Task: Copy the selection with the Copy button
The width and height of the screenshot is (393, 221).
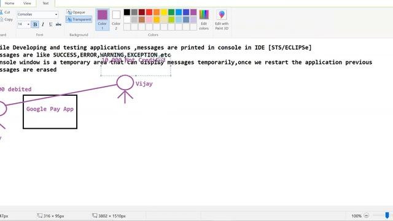Action: pyautogui.click(x=6, y=19)
